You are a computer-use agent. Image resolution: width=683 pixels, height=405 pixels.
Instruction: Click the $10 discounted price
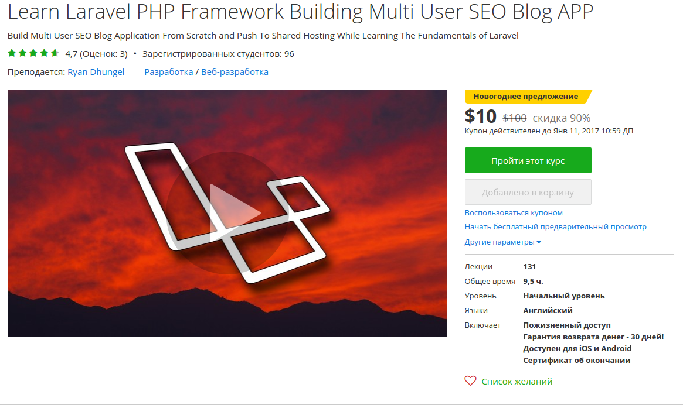(480, 116)
